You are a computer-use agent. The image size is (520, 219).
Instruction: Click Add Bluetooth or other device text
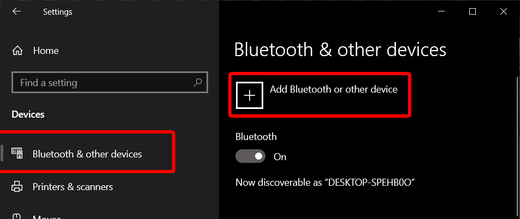pos(333,89)
